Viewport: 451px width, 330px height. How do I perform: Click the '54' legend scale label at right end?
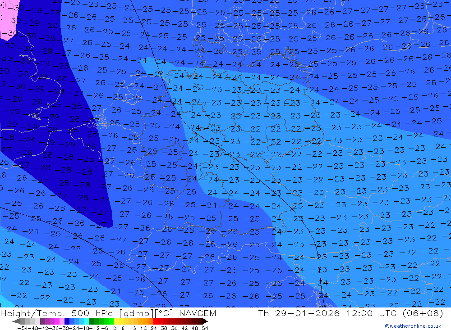205,328
